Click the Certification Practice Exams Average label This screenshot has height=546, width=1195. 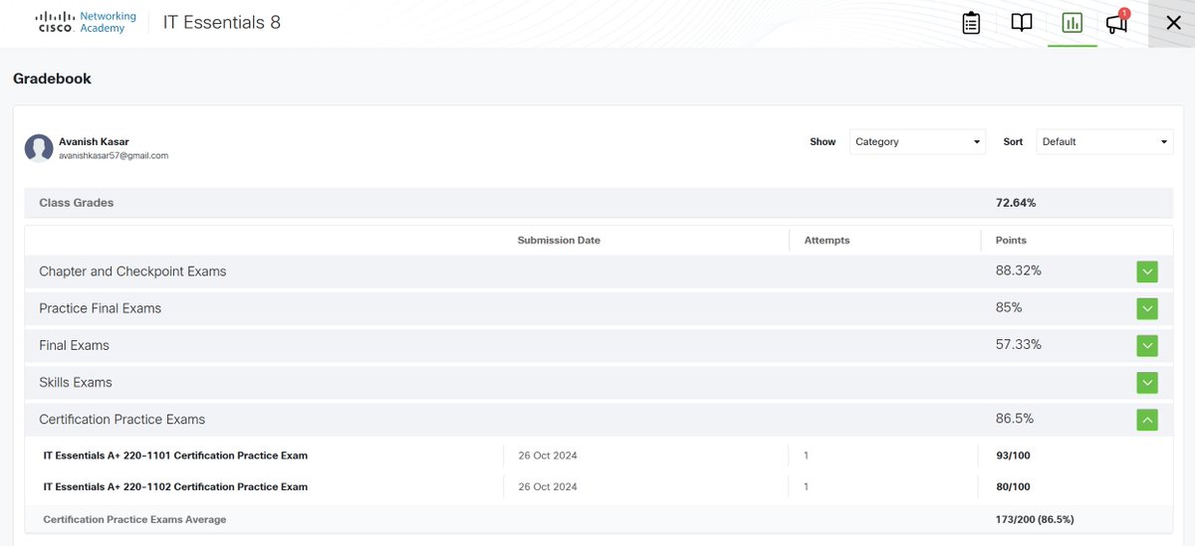click(x=134, y=519)
